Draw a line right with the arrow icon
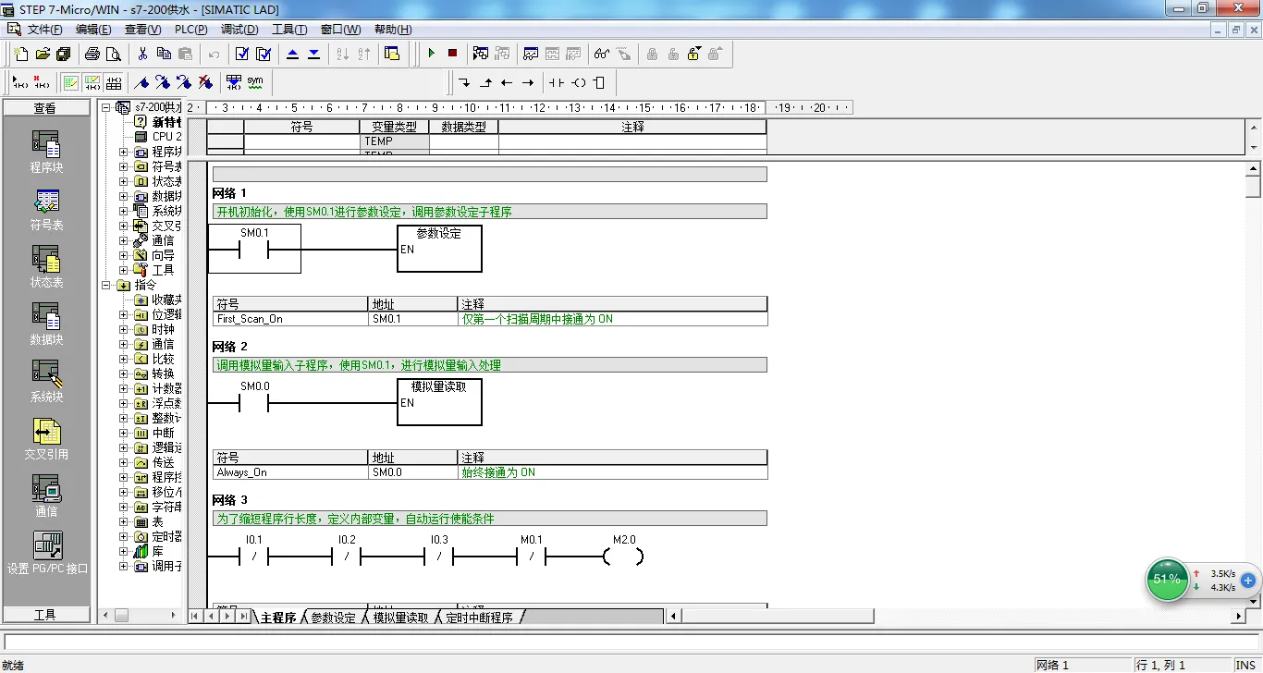Image resolution: width=1263 pixels, height=673 pixels. [528, 82]
